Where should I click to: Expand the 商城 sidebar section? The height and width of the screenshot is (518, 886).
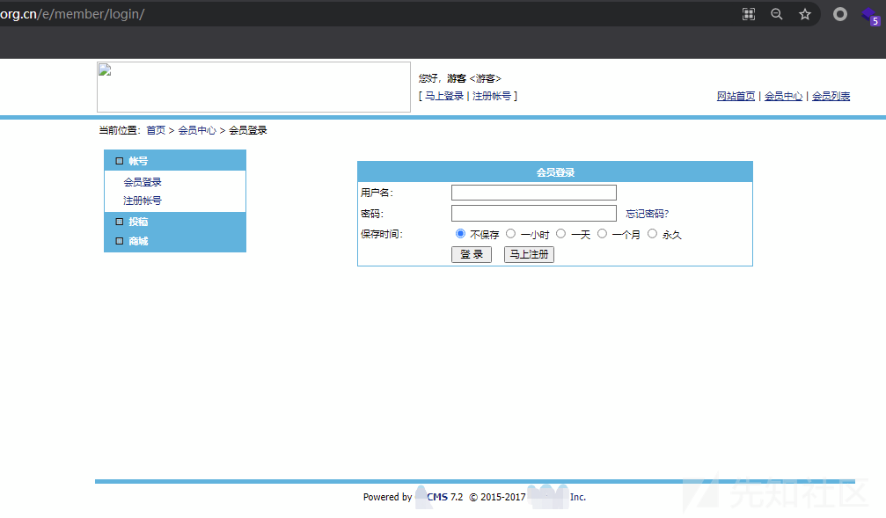(x=138, y=241)
